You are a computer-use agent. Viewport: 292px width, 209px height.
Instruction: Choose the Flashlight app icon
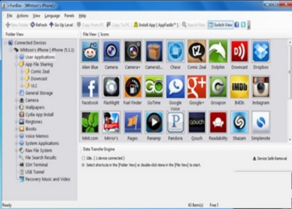click(111, 87)
